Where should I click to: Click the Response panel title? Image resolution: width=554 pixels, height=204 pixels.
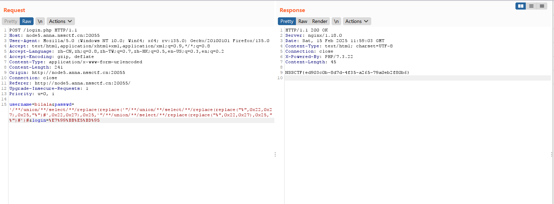[x=292, y=10]
